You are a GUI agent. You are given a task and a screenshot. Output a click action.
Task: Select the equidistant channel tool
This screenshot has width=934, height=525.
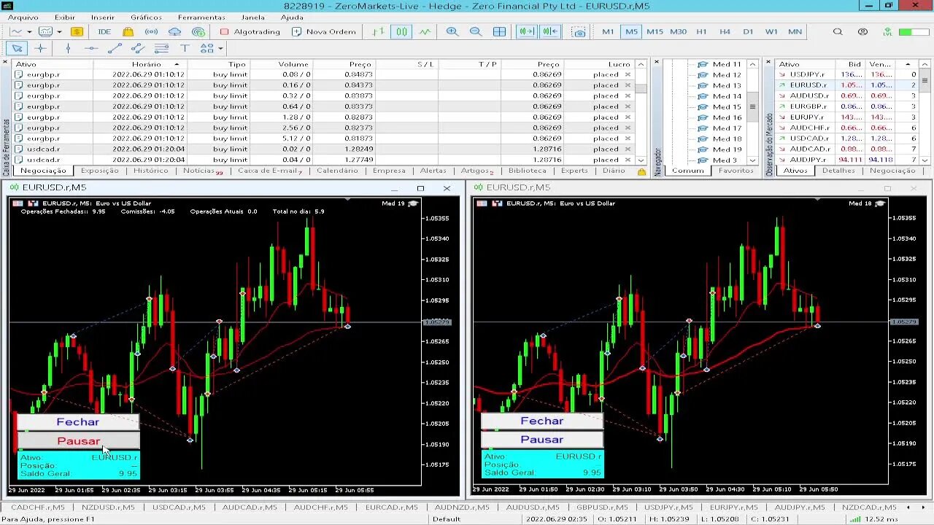tap(138, 49)
